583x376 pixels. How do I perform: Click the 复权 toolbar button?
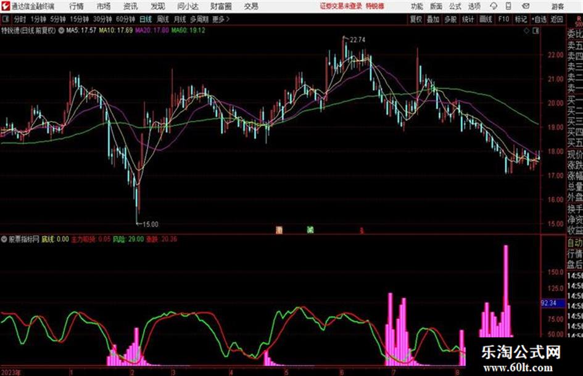coord(416,19)
